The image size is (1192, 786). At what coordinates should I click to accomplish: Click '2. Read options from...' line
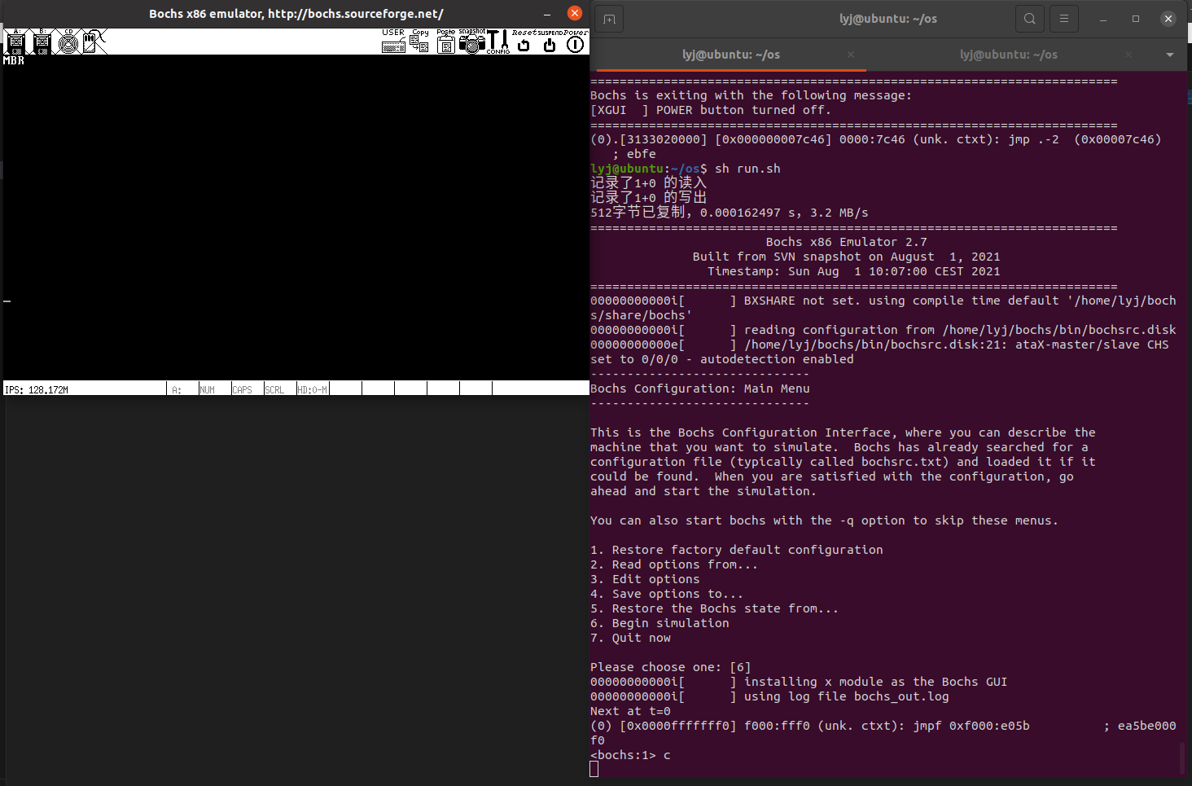click(674, 564)
